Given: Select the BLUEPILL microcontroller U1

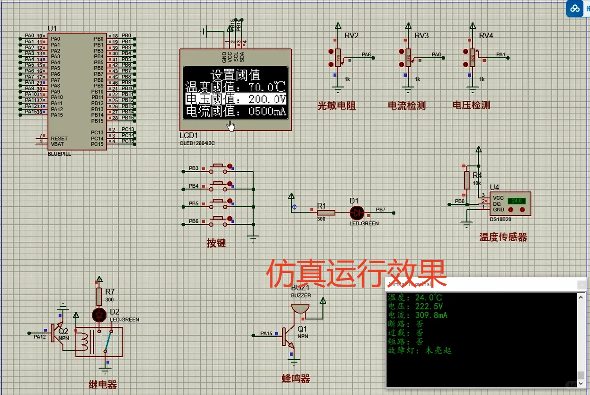Looking at the screenshot, I should pos(77,90).
